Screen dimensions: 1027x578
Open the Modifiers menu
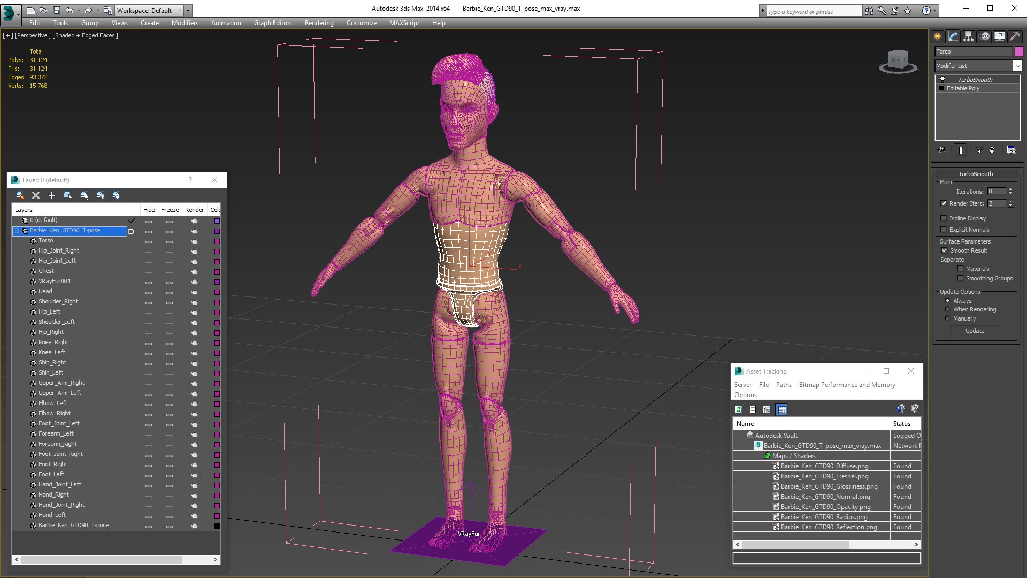pyautogui.click(x=185, y=23)
